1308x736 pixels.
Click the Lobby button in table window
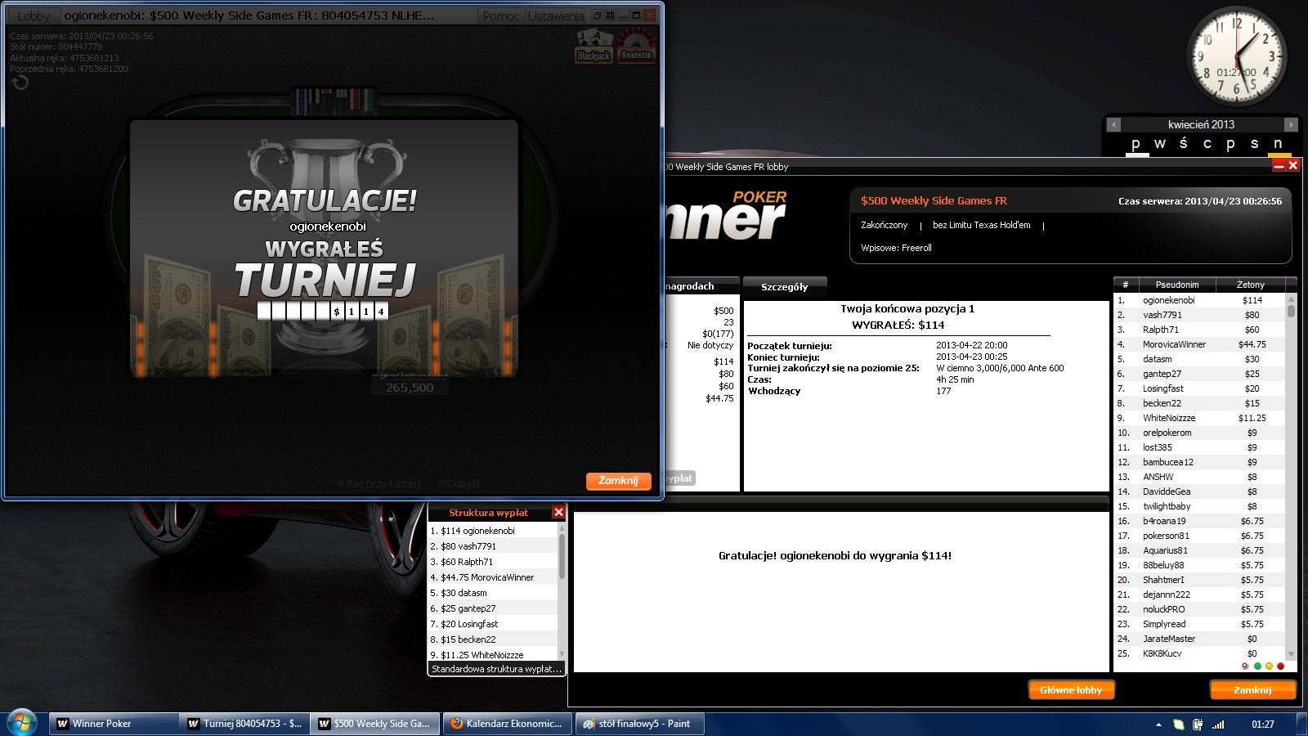pyautogui.click(x=34, y=16)
